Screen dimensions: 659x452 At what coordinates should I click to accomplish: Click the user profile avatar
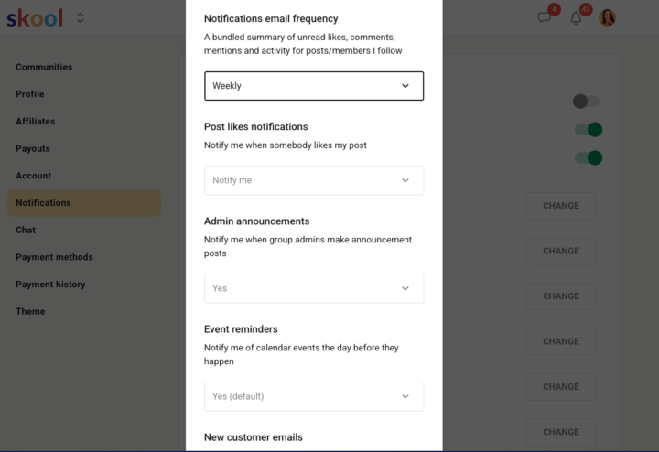point(607,17)
